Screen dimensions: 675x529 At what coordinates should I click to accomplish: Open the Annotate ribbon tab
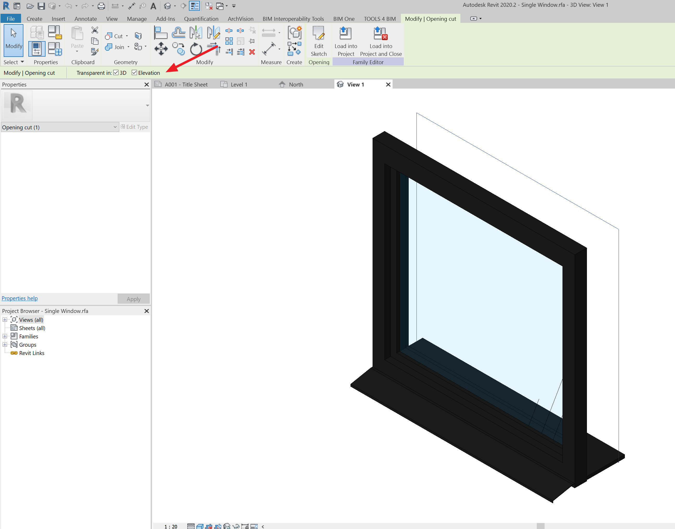(x=85, y=19)
